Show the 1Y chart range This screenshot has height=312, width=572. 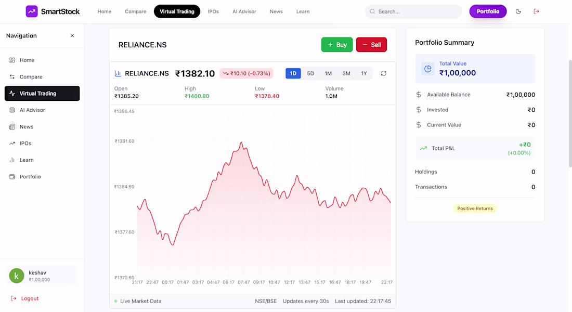point(364,73)
